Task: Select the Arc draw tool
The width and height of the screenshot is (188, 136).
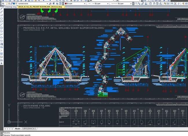Action: click(1, 25)
